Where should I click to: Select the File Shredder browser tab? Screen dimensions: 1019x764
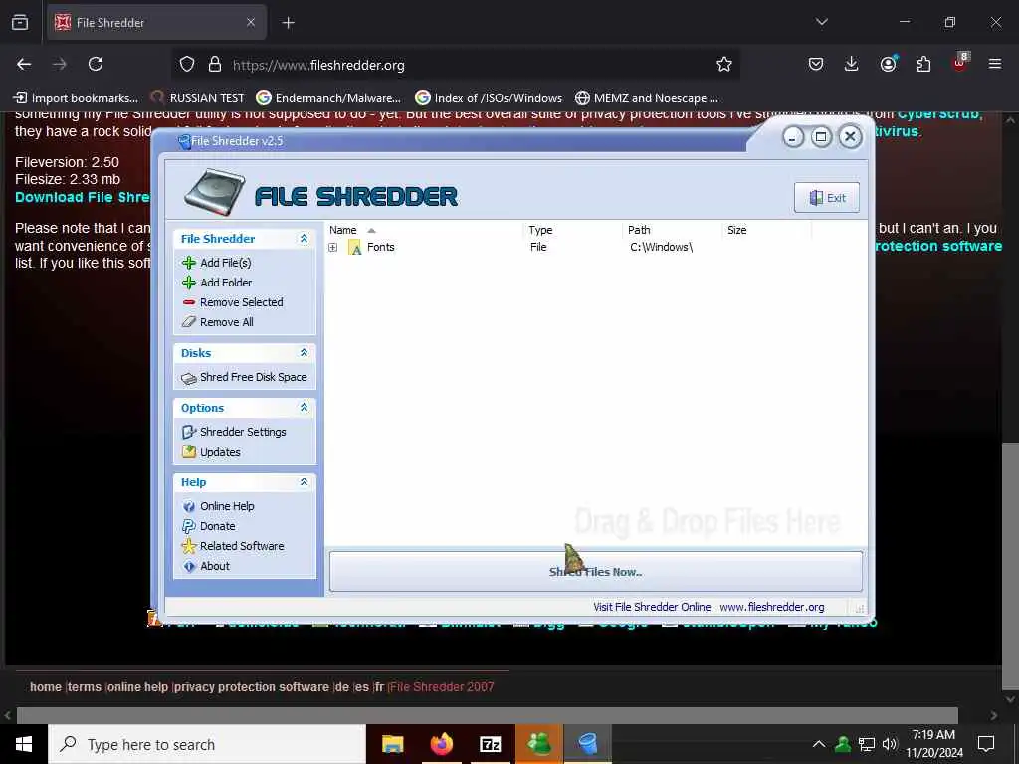click(156, 22)
